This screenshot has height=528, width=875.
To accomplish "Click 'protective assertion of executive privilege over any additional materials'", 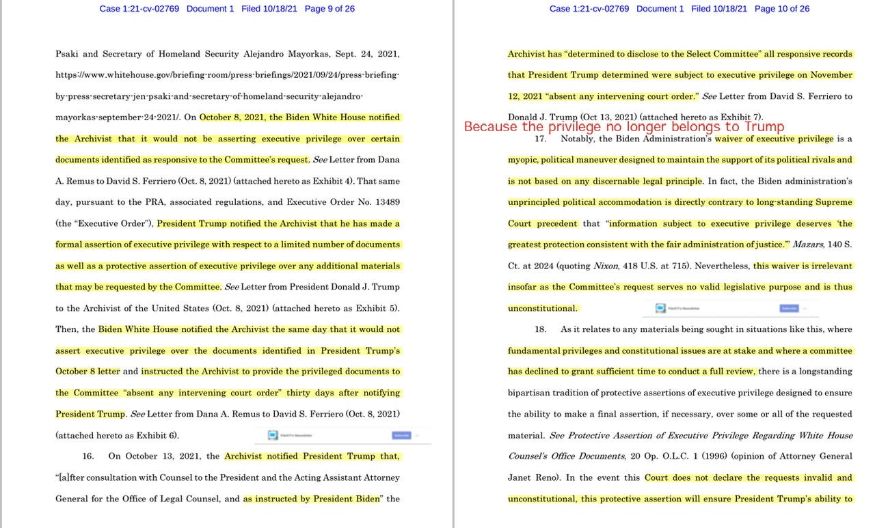I will pyautogui.click(x=253, y=266).
